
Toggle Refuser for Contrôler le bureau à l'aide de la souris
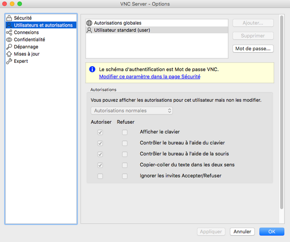click(125, 154)
